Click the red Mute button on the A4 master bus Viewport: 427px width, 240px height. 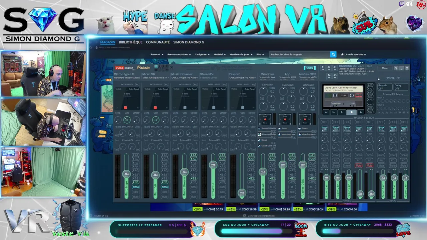click(359, 165)
